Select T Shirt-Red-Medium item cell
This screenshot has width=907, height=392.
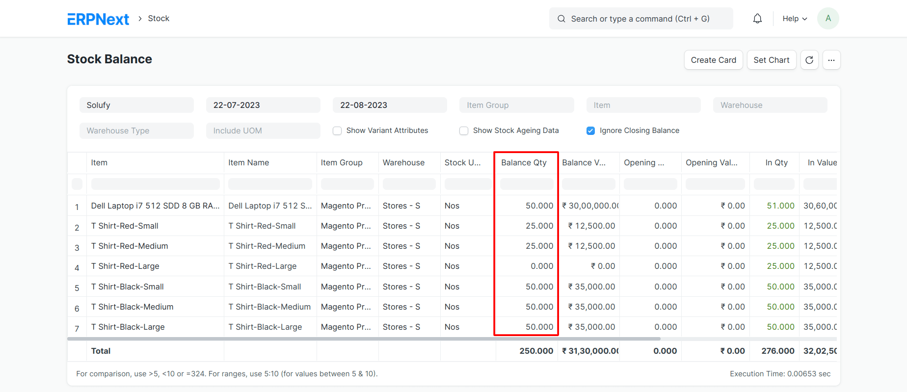point(155,246)
